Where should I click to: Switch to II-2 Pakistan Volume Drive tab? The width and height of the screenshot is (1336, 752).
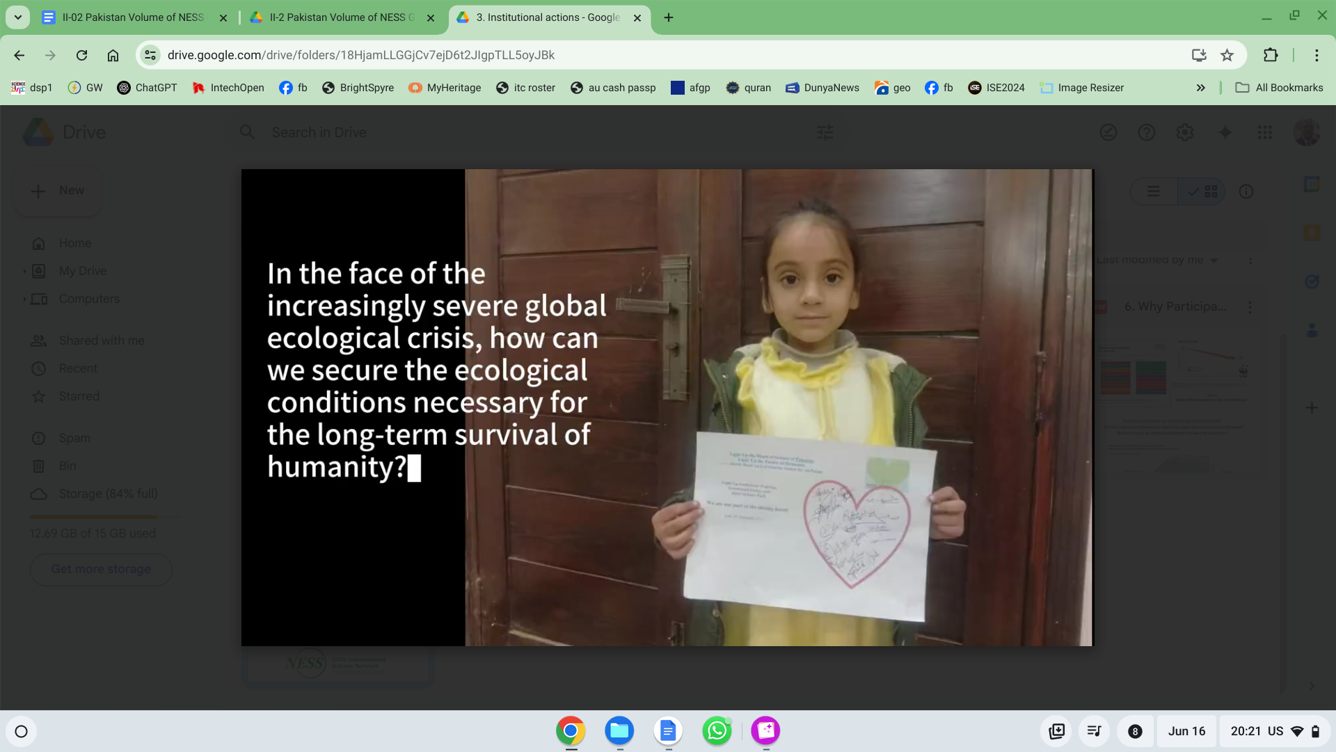(x=333, y=17)
